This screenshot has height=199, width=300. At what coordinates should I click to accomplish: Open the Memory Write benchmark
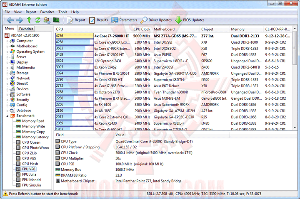tap(33, 126)
